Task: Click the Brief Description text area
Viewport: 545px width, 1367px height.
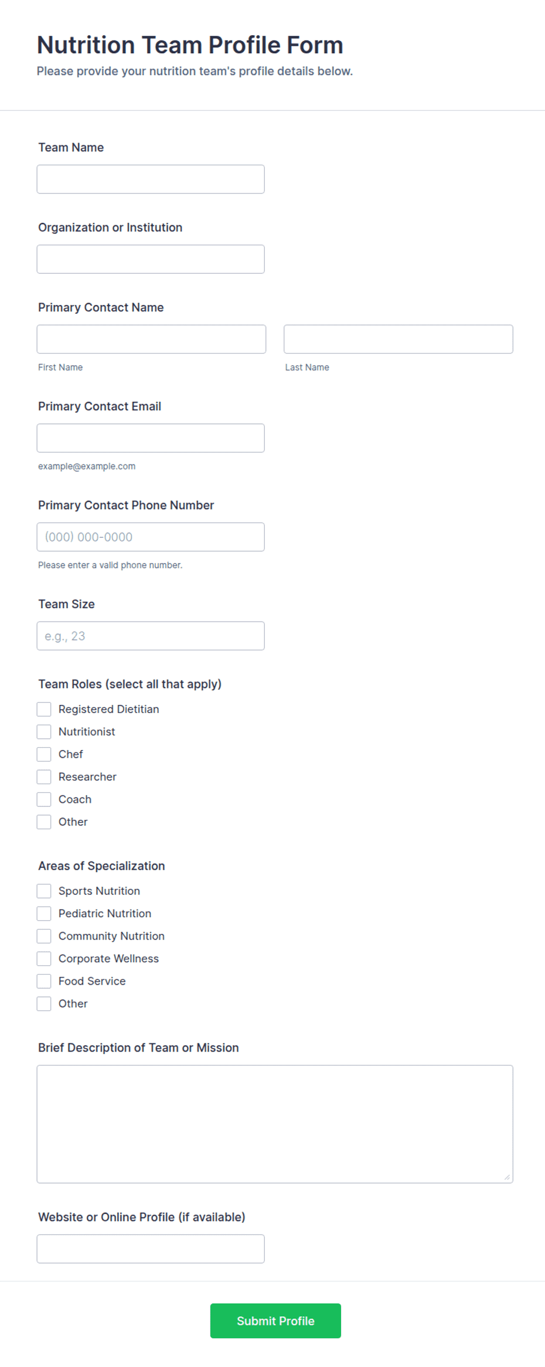Action: click(x=275, y=1124)
